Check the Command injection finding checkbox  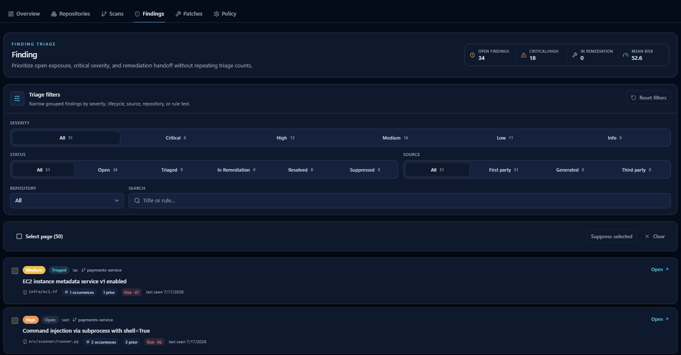tap(15, 320)
